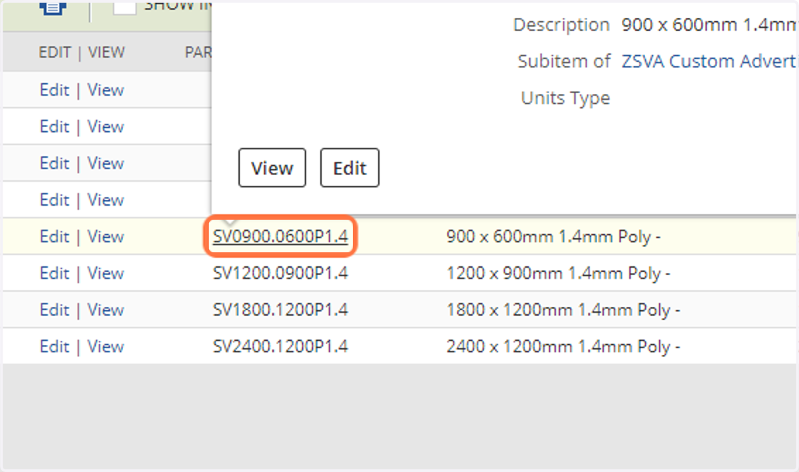
Task: Click View in the SV2400.1200P1.4 row
Action: pos(106,346)
